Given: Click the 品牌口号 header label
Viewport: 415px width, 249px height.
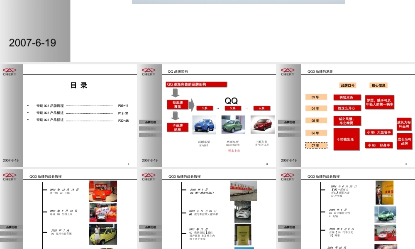Looking at the screenshot, I should pos(348,85).
